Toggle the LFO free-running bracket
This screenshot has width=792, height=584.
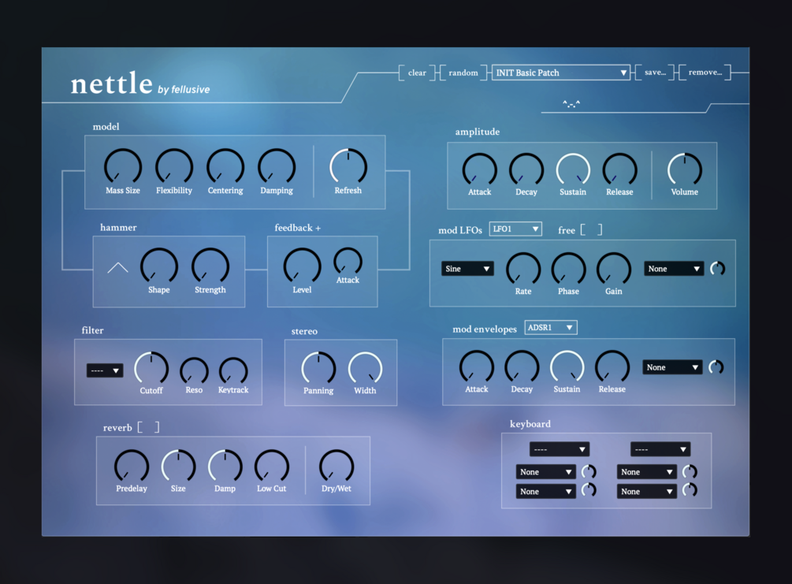[592, 230]
